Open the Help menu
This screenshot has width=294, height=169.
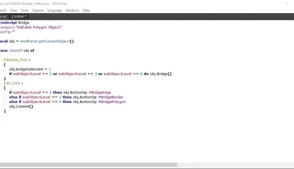(86, 10)
